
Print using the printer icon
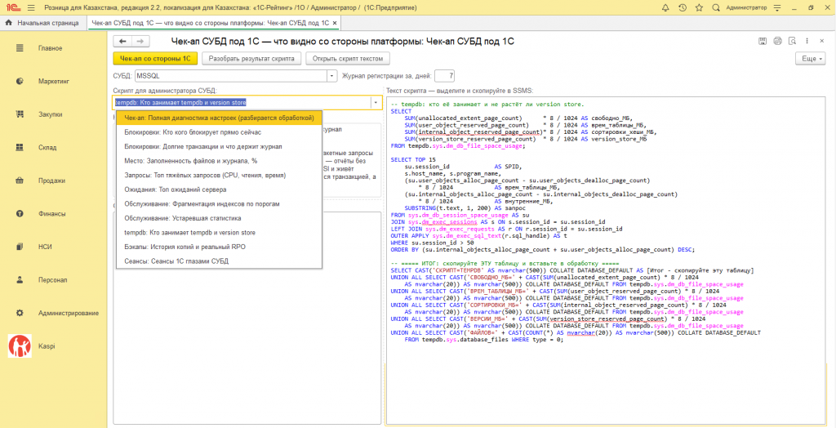point(778,41)
